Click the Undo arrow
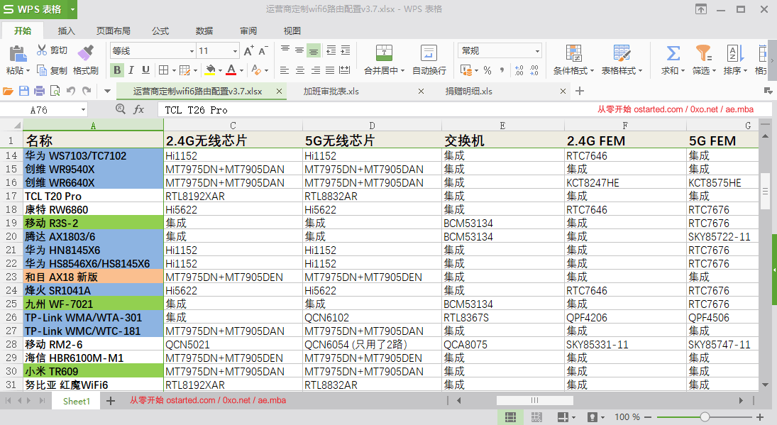 point(71,91)
